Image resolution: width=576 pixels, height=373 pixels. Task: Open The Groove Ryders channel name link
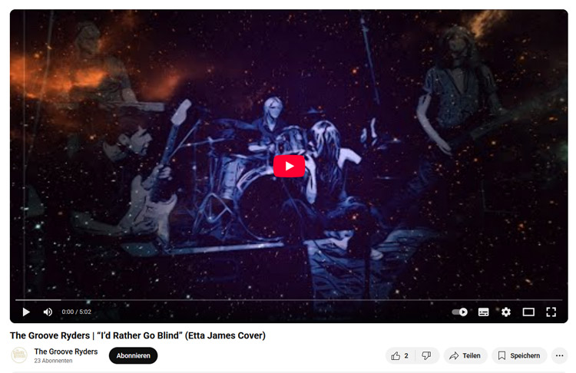(66, 352)
